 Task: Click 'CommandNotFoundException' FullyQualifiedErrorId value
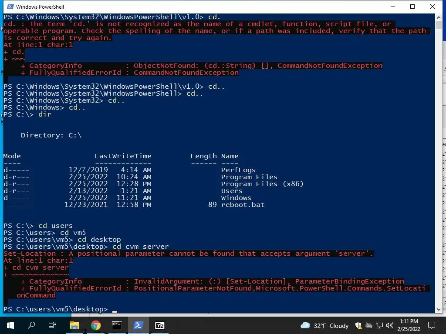pyautogui.click(x=186, y=73)
